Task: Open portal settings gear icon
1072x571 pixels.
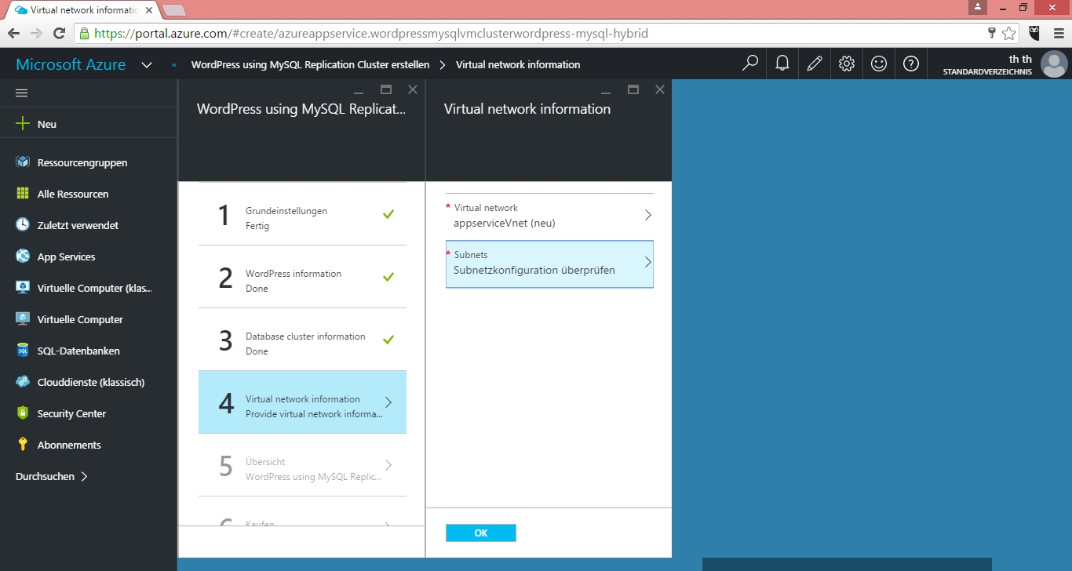Action: (x=847, y=64)
